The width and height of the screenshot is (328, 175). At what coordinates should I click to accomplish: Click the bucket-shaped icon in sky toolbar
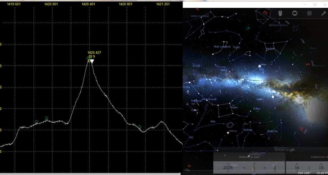[x=280, y=13]
